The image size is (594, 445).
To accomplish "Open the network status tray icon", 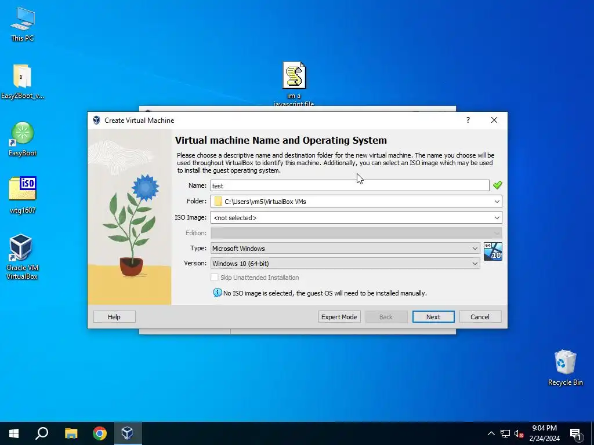I will 505,433.
